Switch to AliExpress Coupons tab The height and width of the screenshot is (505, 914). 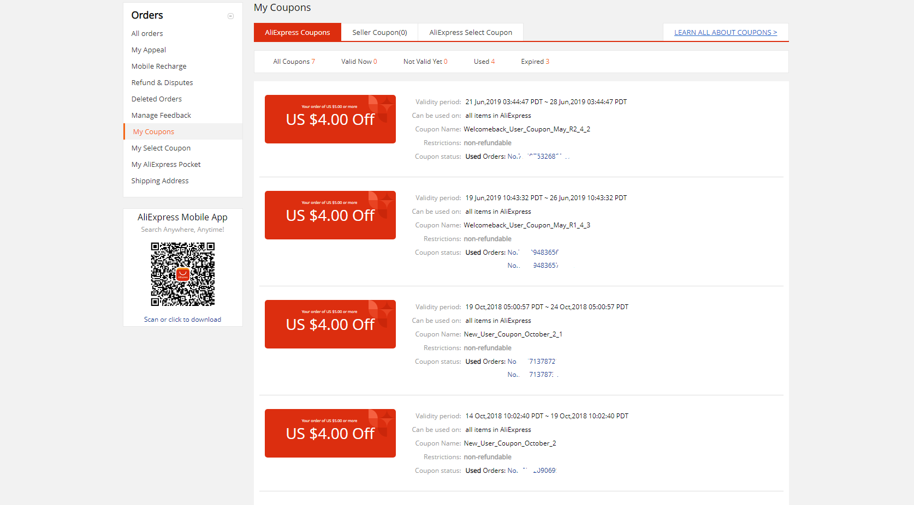pos(298,32)
